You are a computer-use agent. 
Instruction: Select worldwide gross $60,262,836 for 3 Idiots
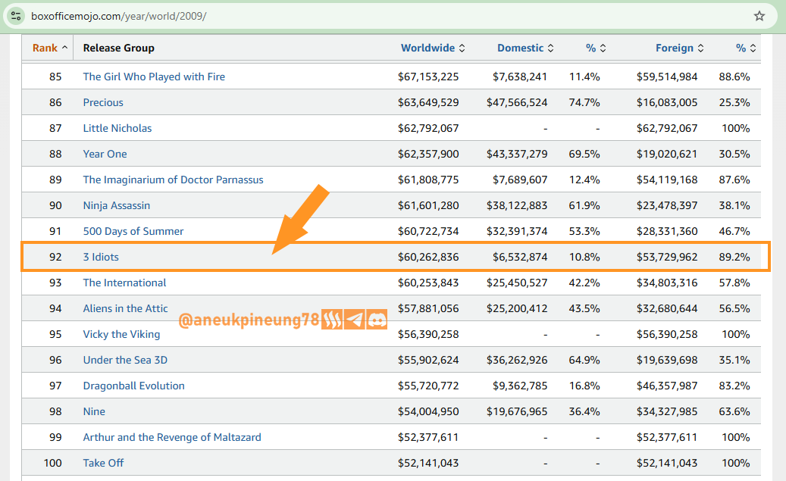pos(428,257)
